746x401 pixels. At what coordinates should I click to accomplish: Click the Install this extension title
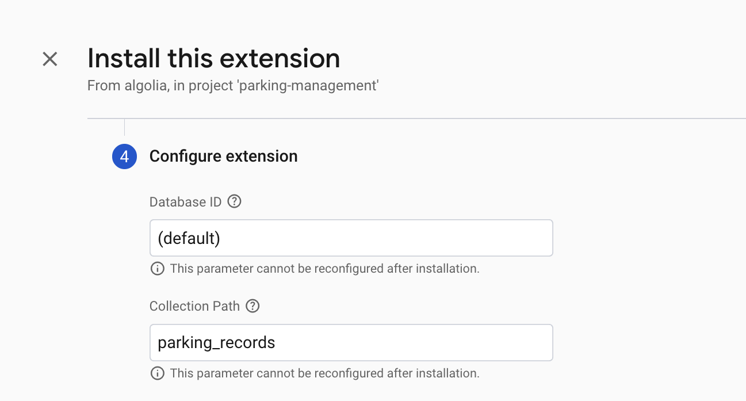pos(213,59)
